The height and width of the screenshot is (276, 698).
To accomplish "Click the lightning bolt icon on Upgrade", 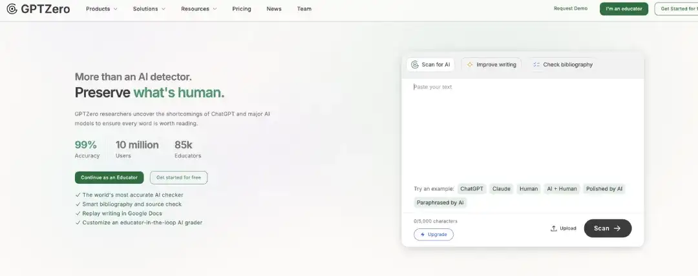I will point(423,235).
